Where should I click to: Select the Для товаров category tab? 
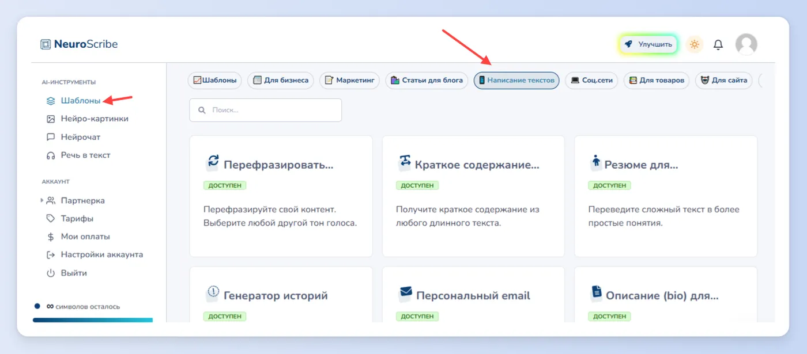pos(657,81)
